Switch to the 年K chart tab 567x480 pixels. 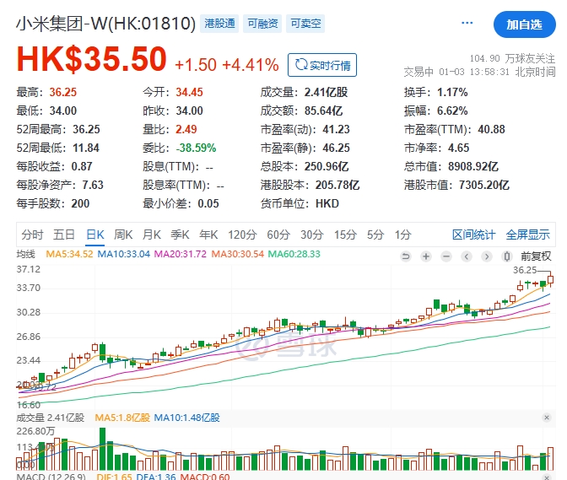pos(208,235)
